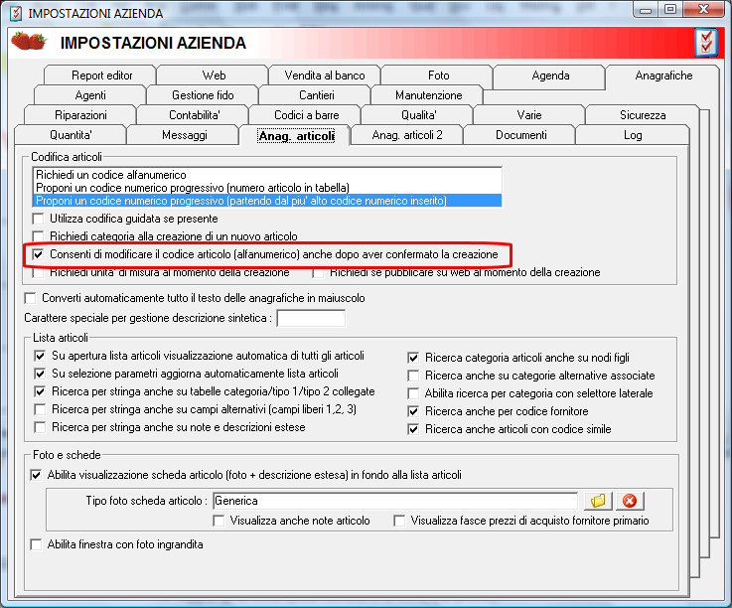Open the Cantieri tab

(315, 95)
